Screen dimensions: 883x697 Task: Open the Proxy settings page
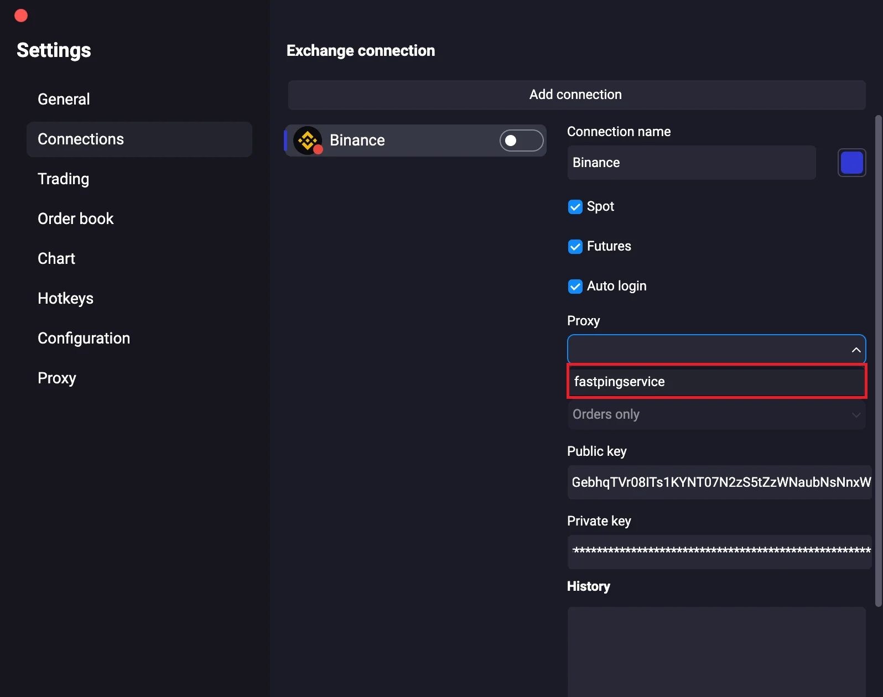tap(56, 378)
